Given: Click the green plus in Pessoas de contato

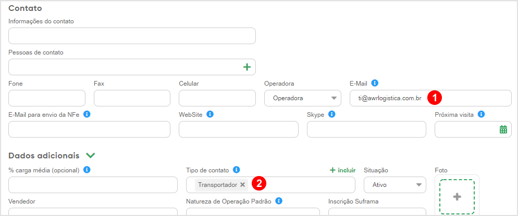Looking at the screenshot, I should click(247, 67).
